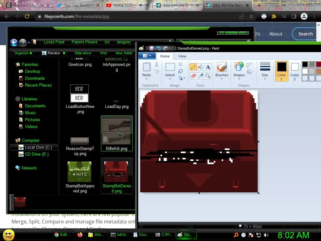Viewport: 321px width, 241px height.
Task: Click the Redo arrow in Paint
Action: (x=166, y=48)
